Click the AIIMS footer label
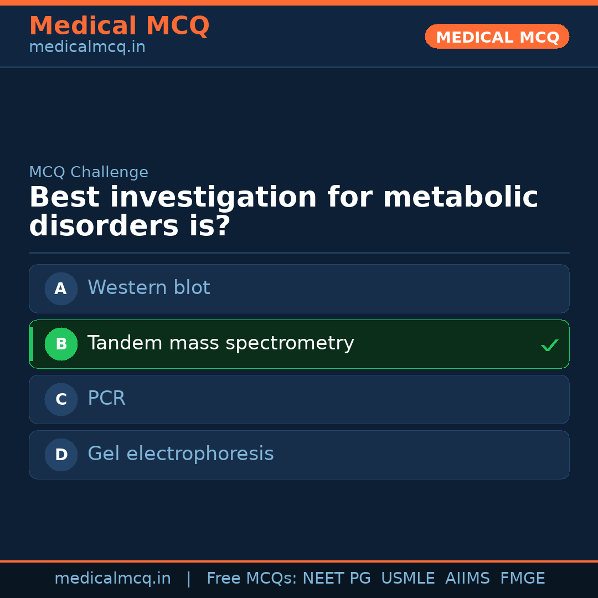The width and height of the screenshot is (598, 598). tap(468, 578)
